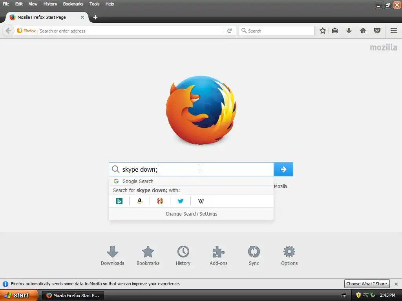Click Choose What I Share button
Screen dimensions: 402x301
367,284
